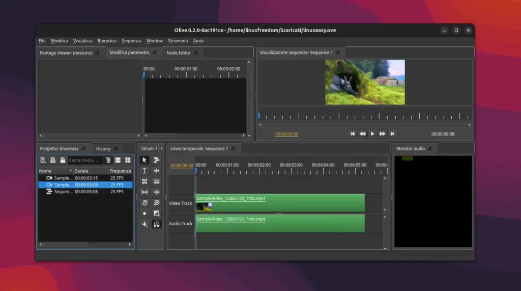Open the Sequenza menu

click(x=131, y=41)
